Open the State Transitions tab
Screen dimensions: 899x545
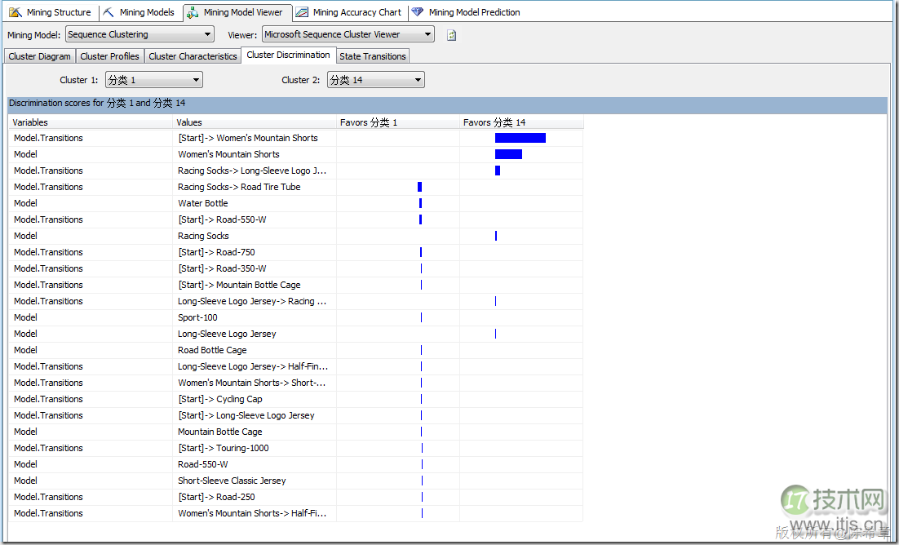[x=372, y=56]
